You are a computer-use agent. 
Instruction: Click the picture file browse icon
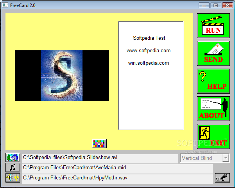point(13,158)
